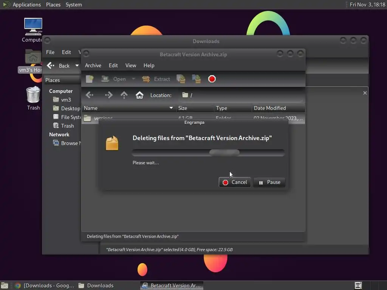The height and width of the screenshot is (290, 387).
Task: Go back in the archive location bar
Action: coord(90,95)
